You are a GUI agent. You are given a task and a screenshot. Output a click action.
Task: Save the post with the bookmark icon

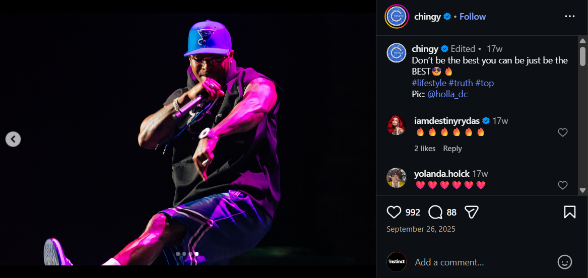click(x=569, y=212)
